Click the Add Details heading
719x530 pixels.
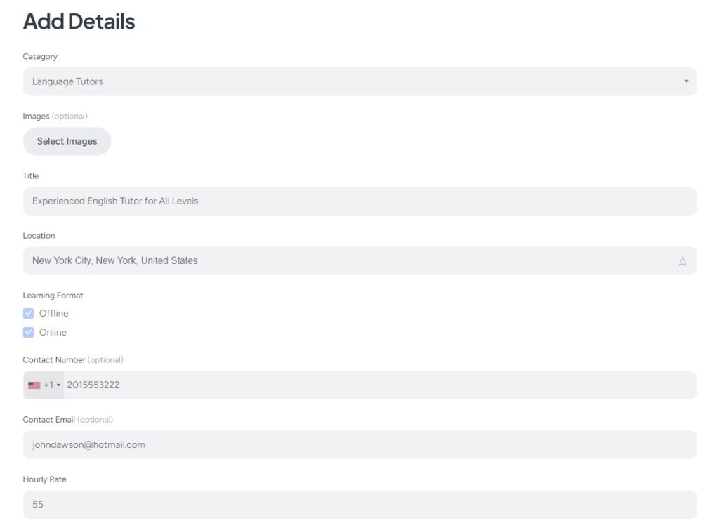pos(79,22)
